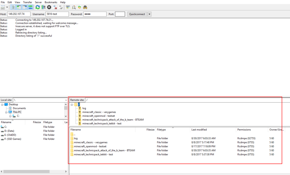The image size is (290, 175).
Task: Open the Quickconnect history dropdown arrow
Action: pyautogui.click(x=149, y=14)
